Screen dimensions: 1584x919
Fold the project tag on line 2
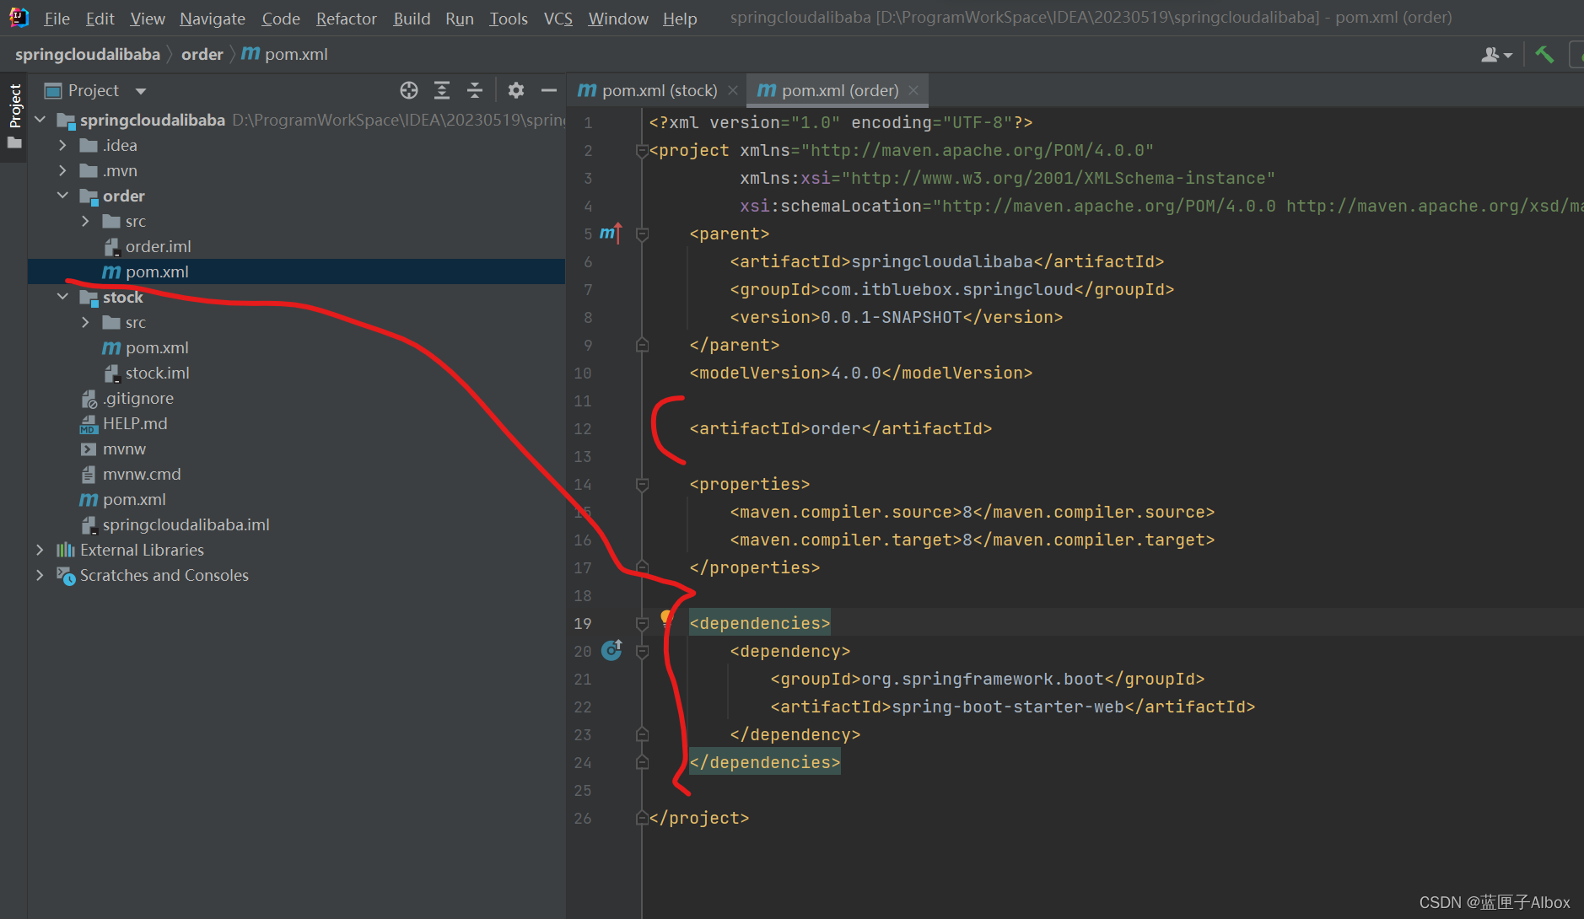tap(642, 150)
